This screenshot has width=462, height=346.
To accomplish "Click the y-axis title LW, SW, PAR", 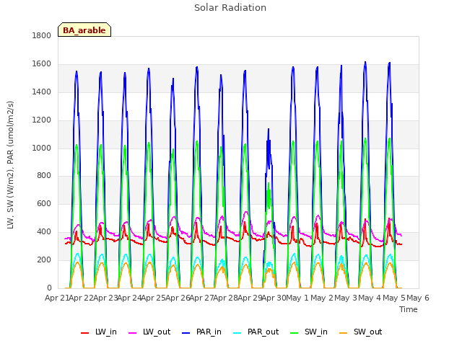I will [10, 165].
